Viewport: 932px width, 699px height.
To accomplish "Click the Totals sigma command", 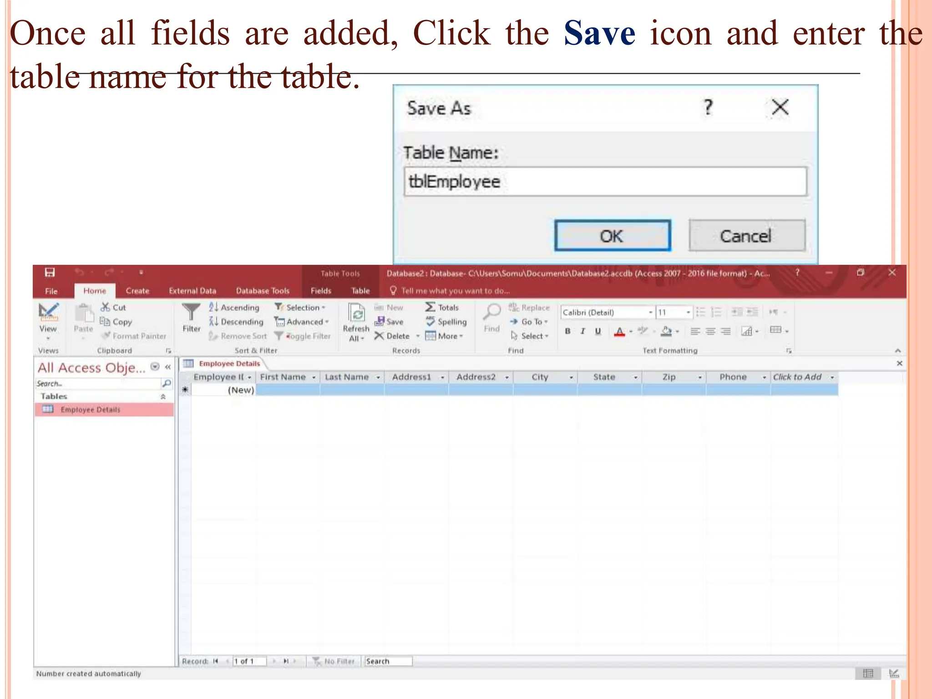I will [x=442, y=307].
